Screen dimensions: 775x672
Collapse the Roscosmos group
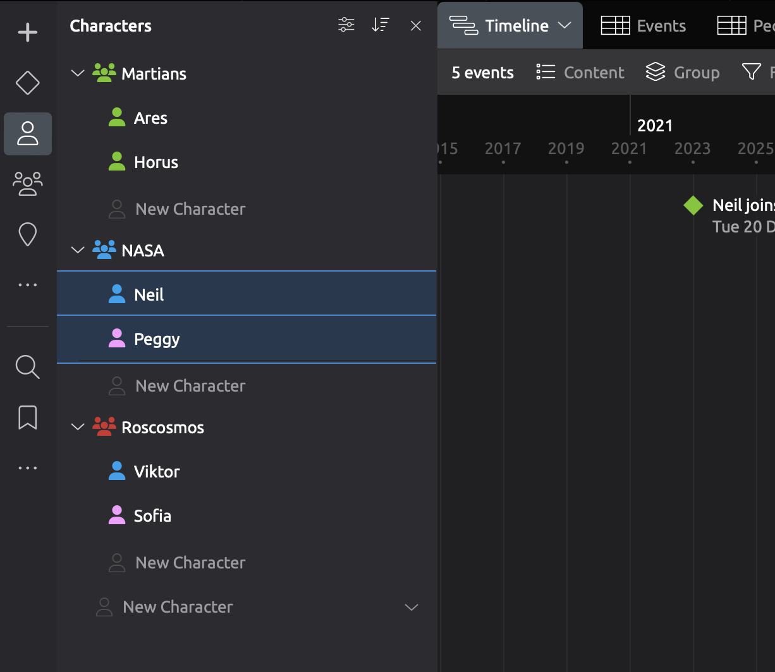point(78,427)
